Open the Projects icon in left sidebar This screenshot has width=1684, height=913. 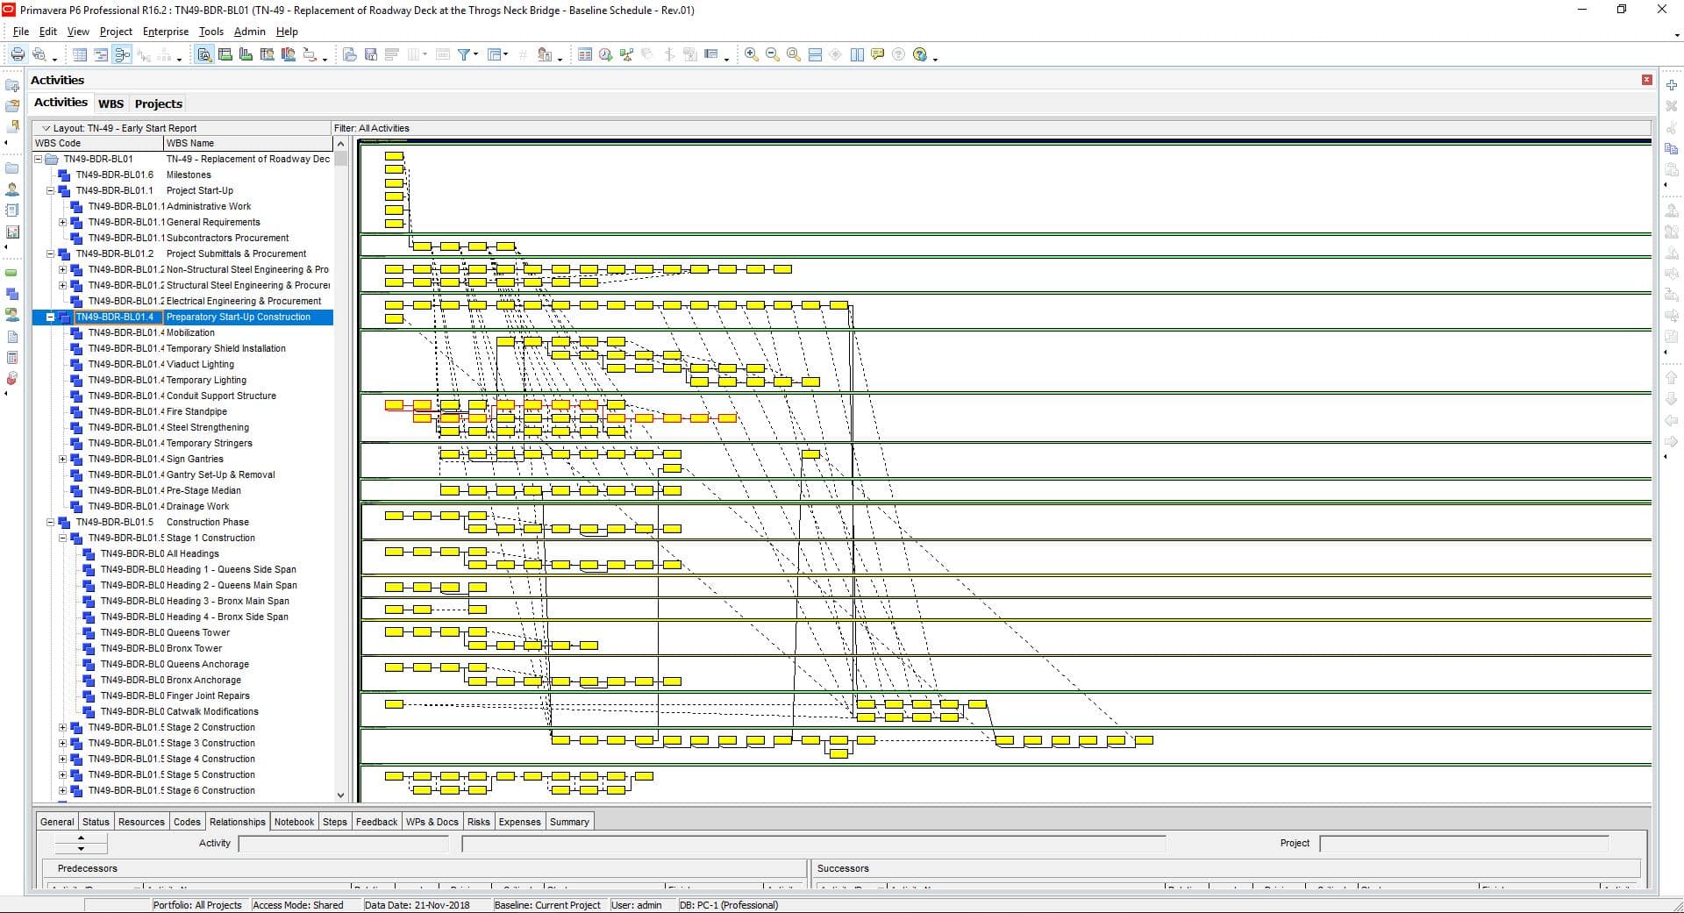click(x=12, y=168)
